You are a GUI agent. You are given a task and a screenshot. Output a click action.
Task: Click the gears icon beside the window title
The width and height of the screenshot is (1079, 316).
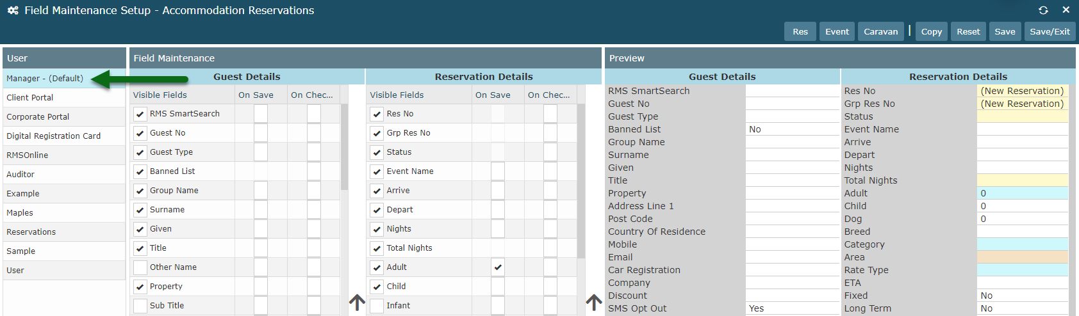13,10
